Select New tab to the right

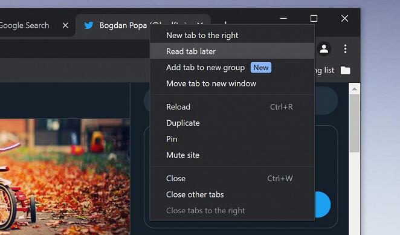pyautogui.click(x=232, y=35)
